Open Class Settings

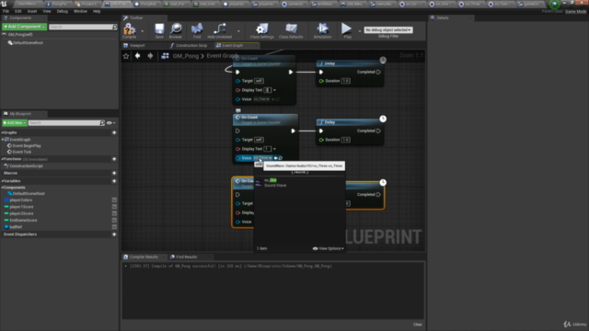click(x=261, y=30)
